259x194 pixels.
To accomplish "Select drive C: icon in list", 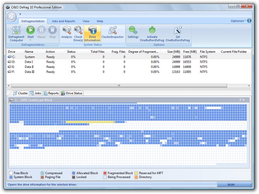I will 10,57.
